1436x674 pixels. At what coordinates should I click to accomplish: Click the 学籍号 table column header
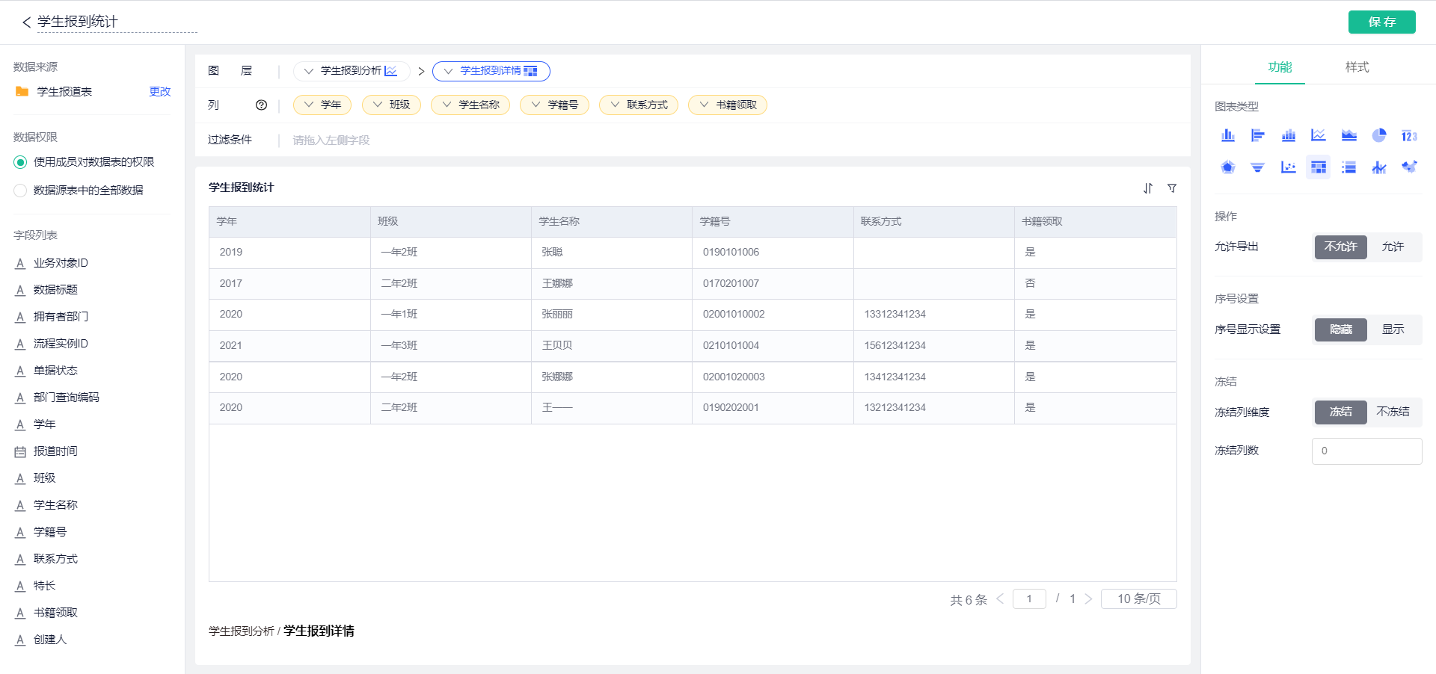tap(773, 221)
